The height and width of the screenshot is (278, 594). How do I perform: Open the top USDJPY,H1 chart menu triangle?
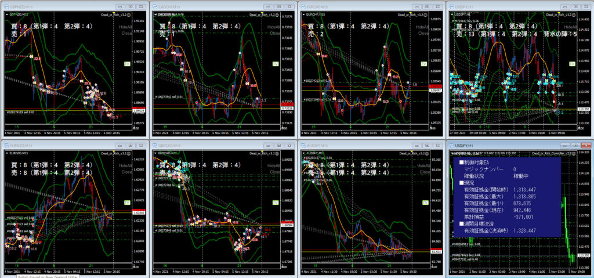click(452, 15)
